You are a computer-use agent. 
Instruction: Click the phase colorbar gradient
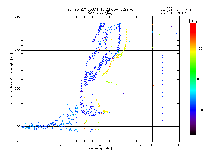tap(193, 79)
